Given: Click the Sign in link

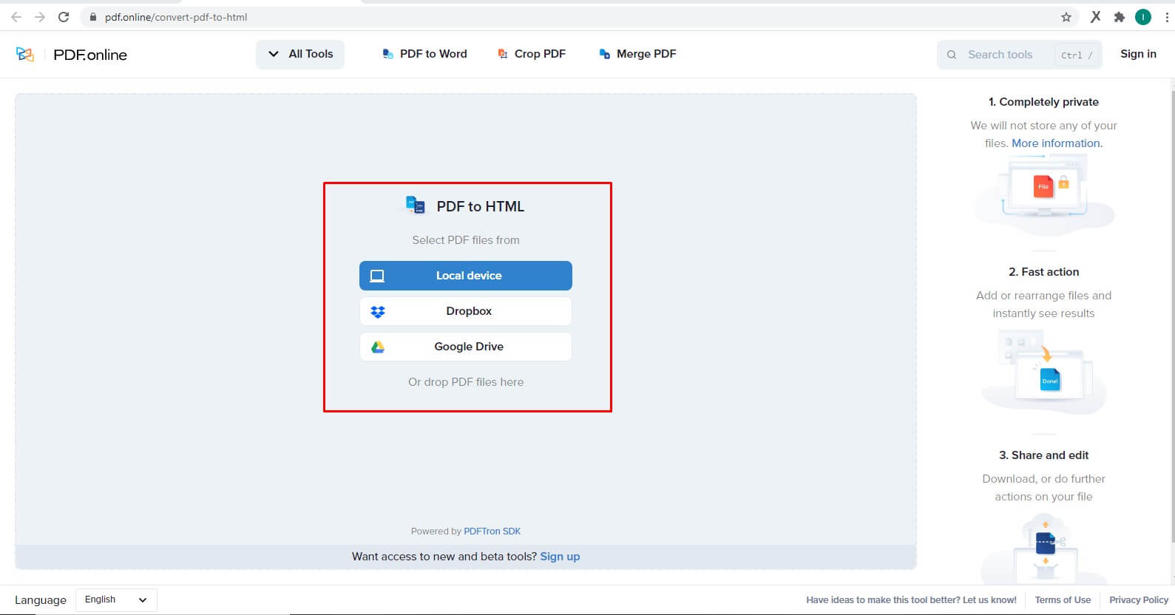Looking at the screenshot, I should coord(1138,54).
